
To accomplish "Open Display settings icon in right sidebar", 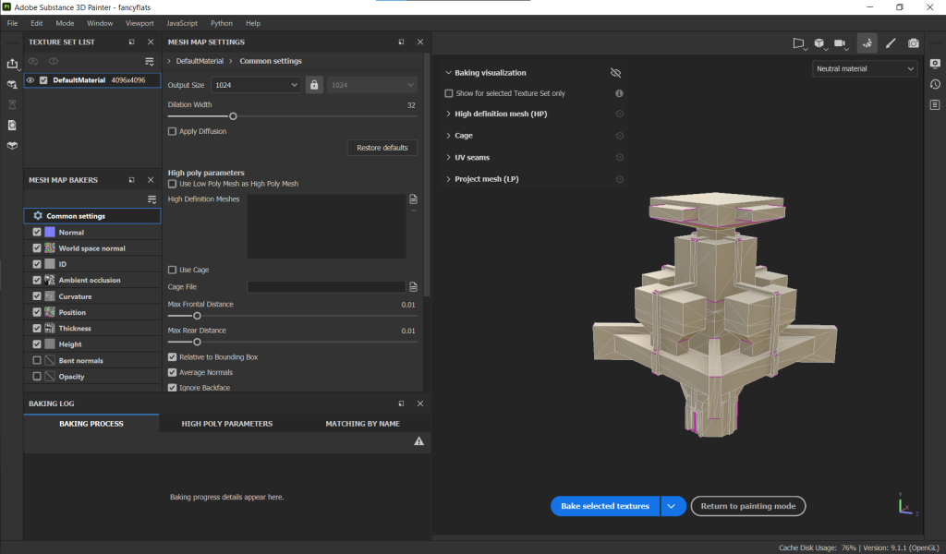I will [935, 64].
